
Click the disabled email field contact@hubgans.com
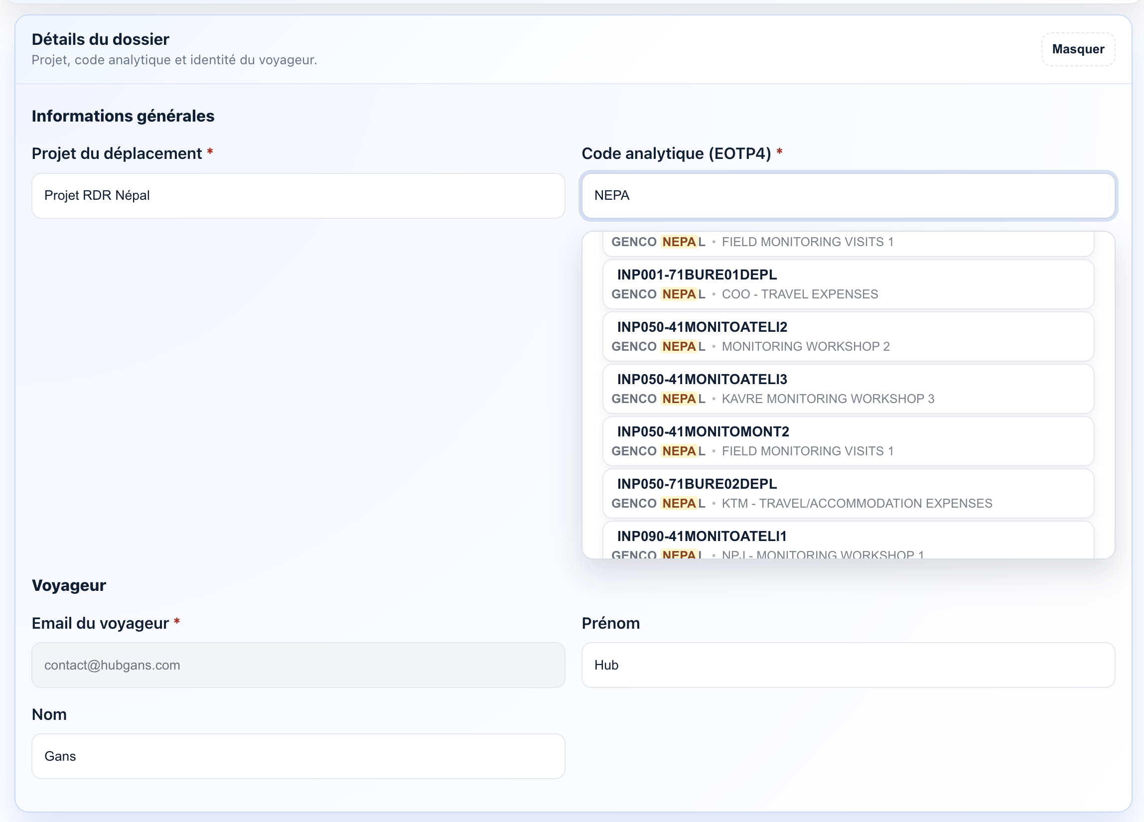pos(297,666)
